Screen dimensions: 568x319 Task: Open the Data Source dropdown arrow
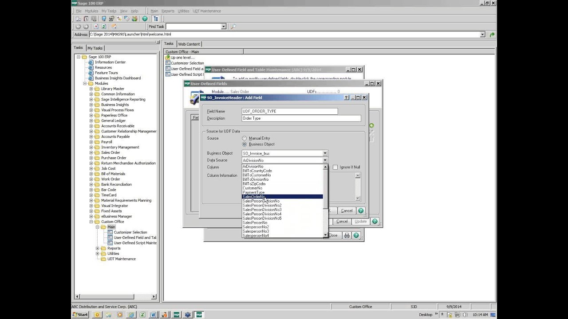pyautogui.click(x=325, y=160)
